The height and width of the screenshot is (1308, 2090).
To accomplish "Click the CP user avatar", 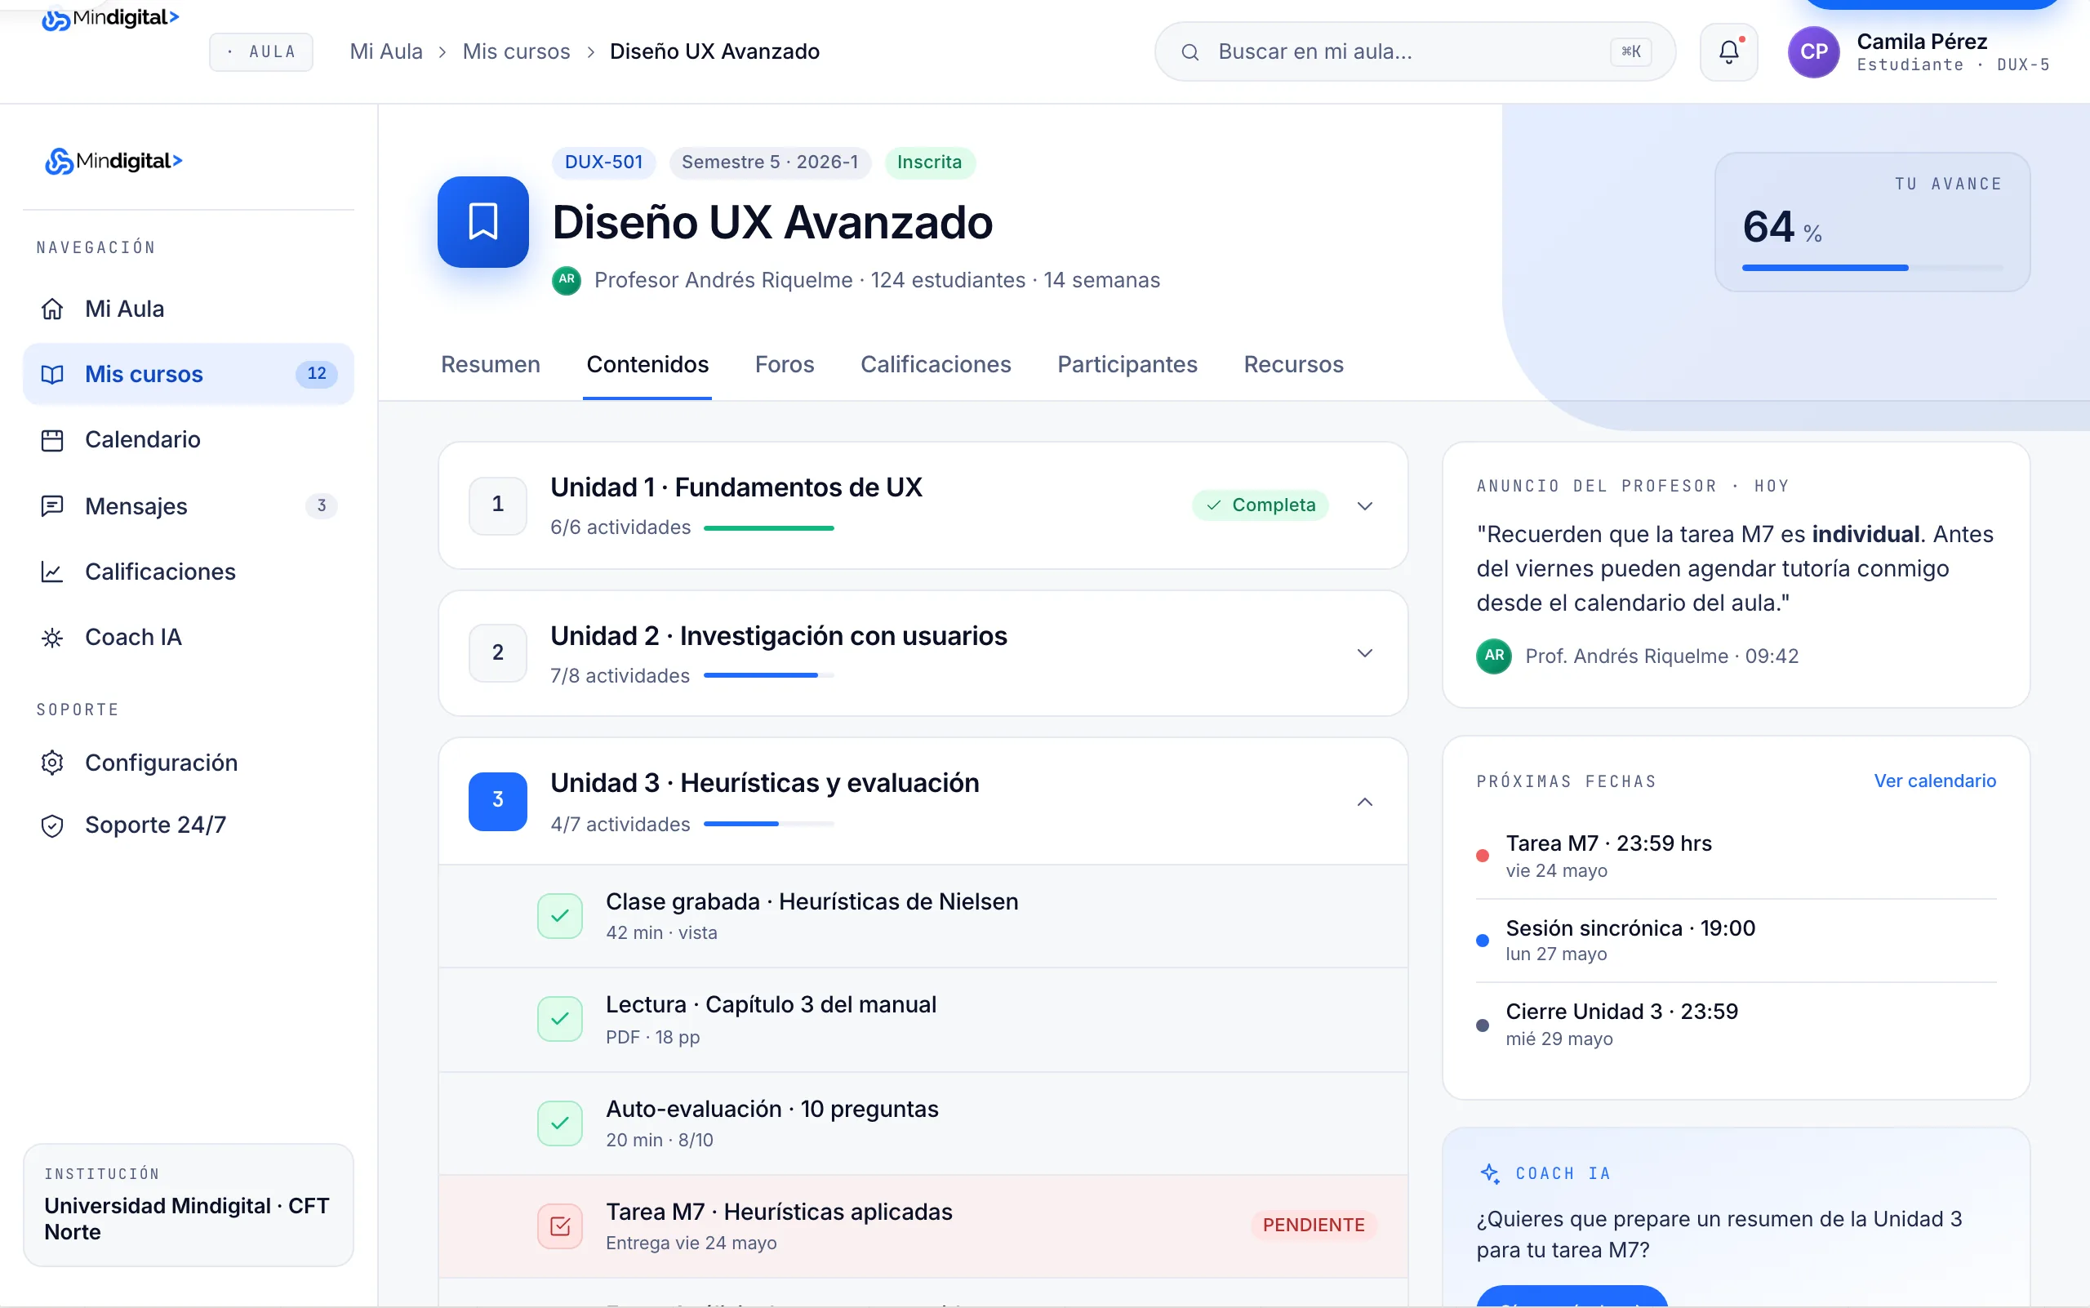I will tap(1813, 52).
